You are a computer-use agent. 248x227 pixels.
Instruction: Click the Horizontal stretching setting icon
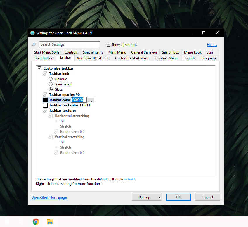(51, 116)
